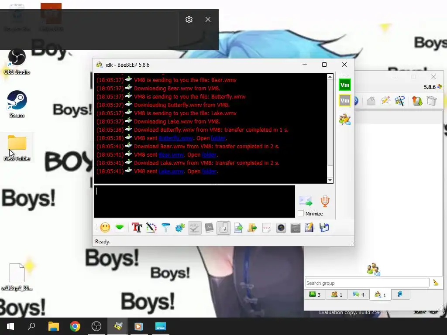The height and width of the screenshot is (335, 447).
Task: Click the broom clear-search icon
Action: (436, 283)
